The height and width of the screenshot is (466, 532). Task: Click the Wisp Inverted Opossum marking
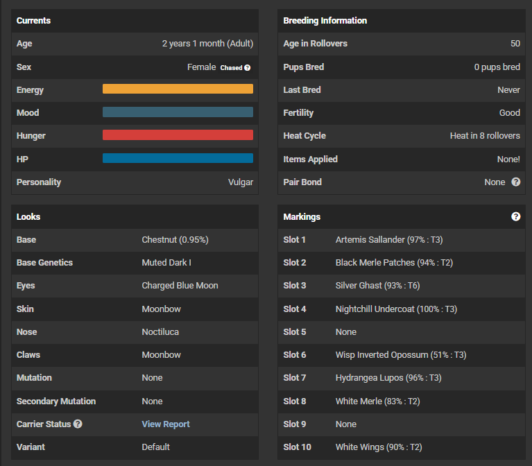tap(400, 354)
